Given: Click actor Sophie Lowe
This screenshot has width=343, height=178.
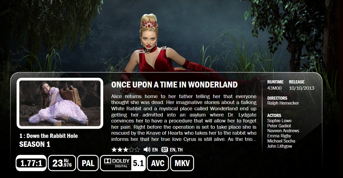Looking at the screenshot, I should (279, 121).
